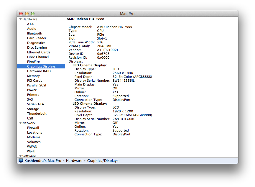Collapse the Hardware section triangle
The width and height of the screenshot is (255, 187).
(x=21, y=19)
